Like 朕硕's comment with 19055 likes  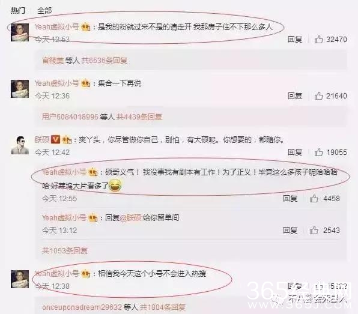[319, 152]
